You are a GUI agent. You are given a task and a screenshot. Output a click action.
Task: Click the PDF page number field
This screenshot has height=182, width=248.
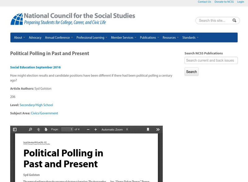(x=67, y=129)
